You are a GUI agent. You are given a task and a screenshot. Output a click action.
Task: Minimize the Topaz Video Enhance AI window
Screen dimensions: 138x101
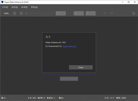click(123, 2)
